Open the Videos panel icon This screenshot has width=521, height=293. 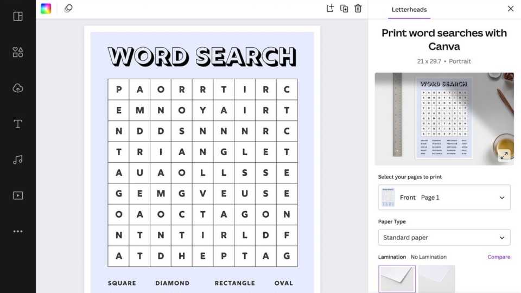pos(18,195)
